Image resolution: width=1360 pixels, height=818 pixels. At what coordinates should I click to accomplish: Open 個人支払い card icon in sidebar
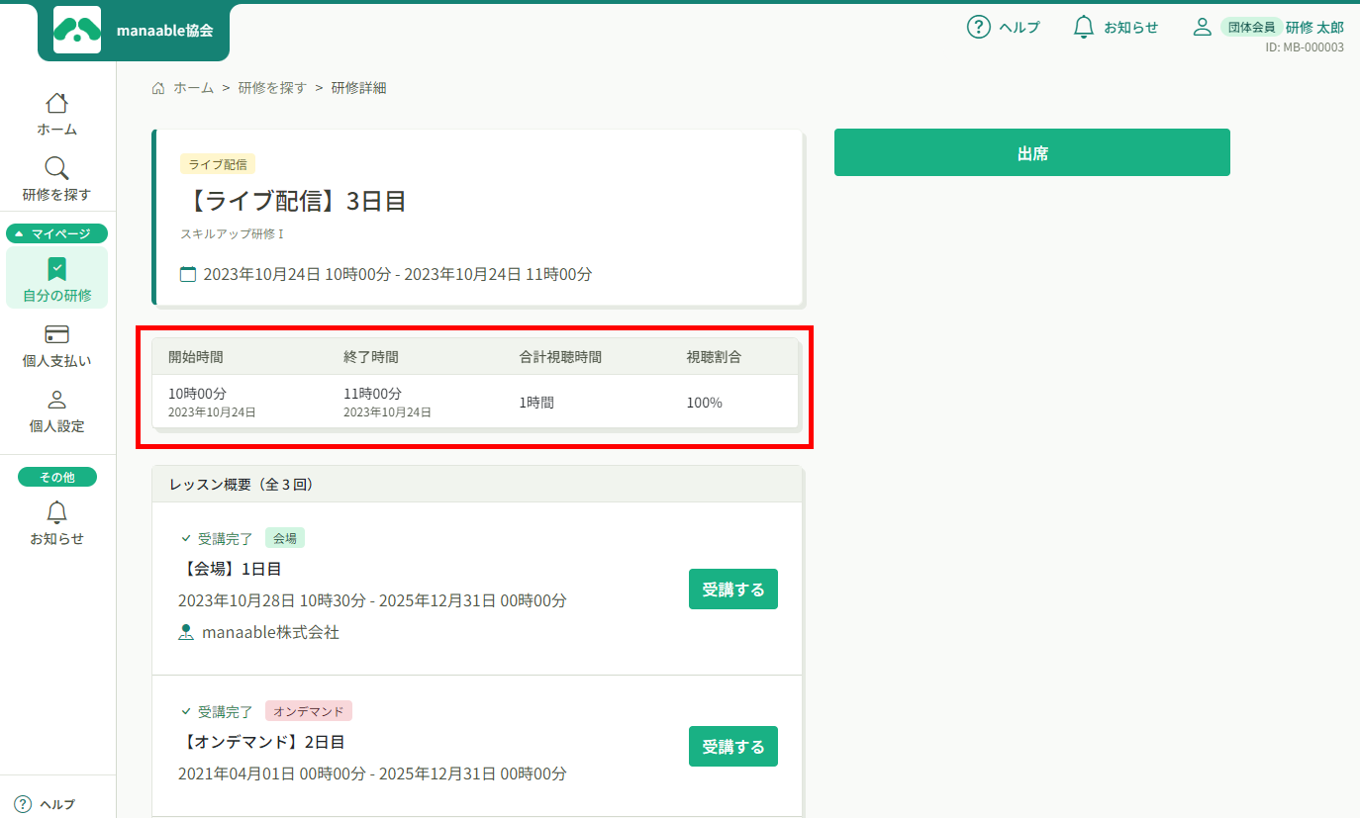pos(57,334)
